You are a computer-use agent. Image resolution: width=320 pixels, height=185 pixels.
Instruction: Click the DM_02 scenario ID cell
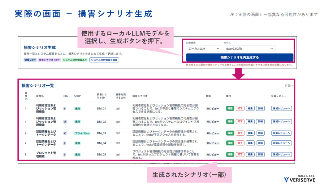pos(101,122)
